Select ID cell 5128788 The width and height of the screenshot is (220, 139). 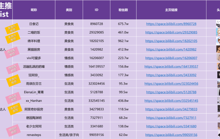pos(96,92)
